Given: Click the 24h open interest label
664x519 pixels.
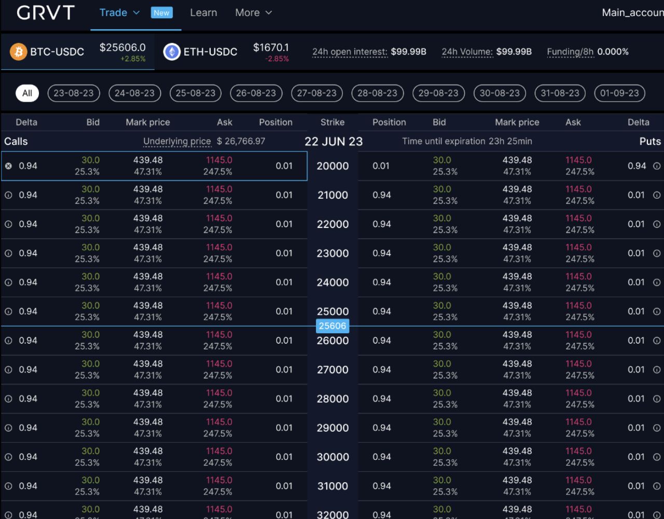Looking at the screenshot, I should (x=350, y=52).
